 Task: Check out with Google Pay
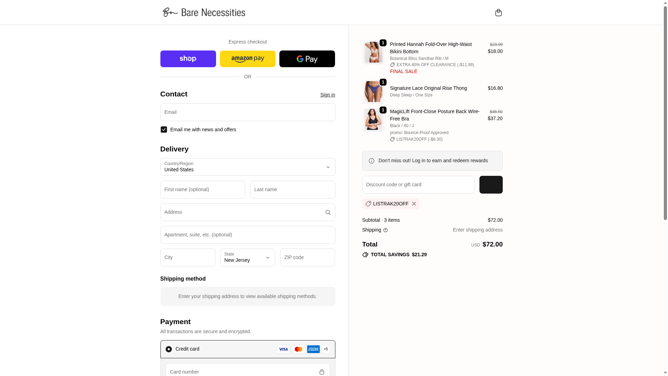[x=307, y=59]
